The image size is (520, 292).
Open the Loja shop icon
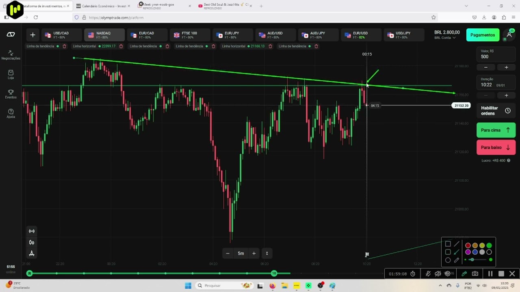click(11, 74)
